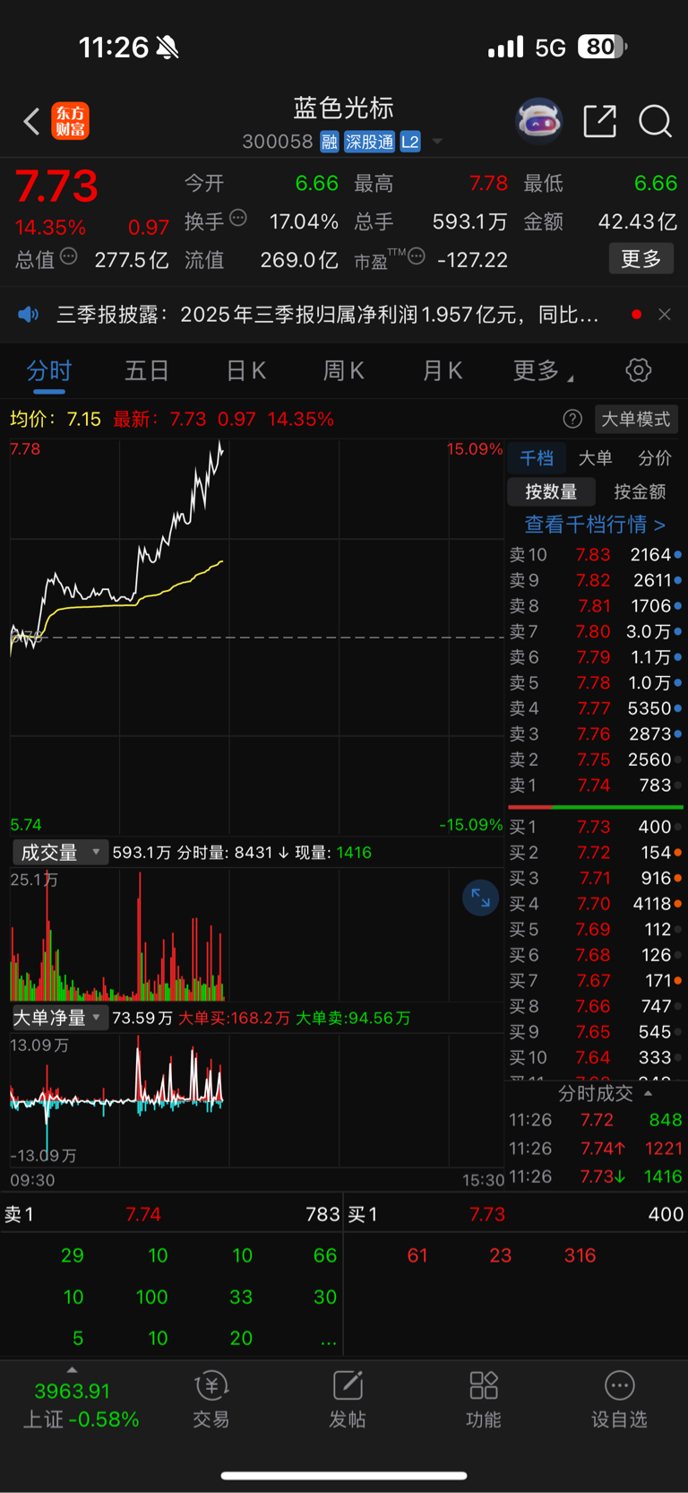The height and width of the screenshot is (1493, 688).
Task: Switch to 五日 tab
Action: point(147,370)
